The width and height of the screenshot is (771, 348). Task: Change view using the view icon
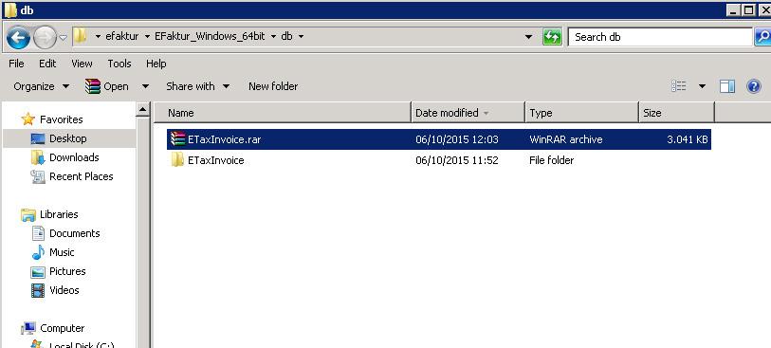coord(679,86)
